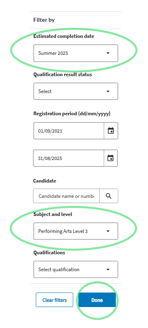This screenshot has height=328, width=148.
Task: Click the arrow on Summer 2025 dropdown
Action: (108, 53)
